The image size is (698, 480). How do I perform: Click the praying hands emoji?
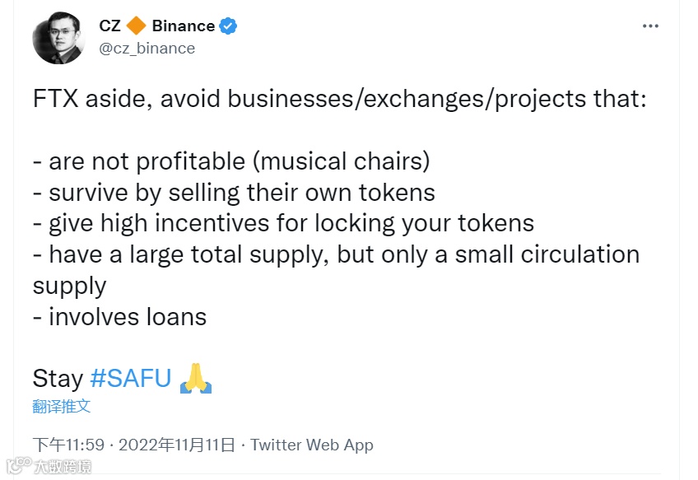point(196,378)
